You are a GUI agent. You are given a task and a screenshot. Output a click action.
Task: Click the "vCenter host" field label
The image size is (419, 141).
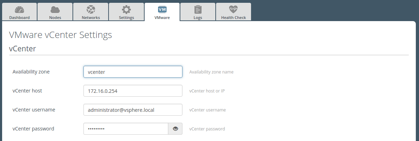[27, 91]
